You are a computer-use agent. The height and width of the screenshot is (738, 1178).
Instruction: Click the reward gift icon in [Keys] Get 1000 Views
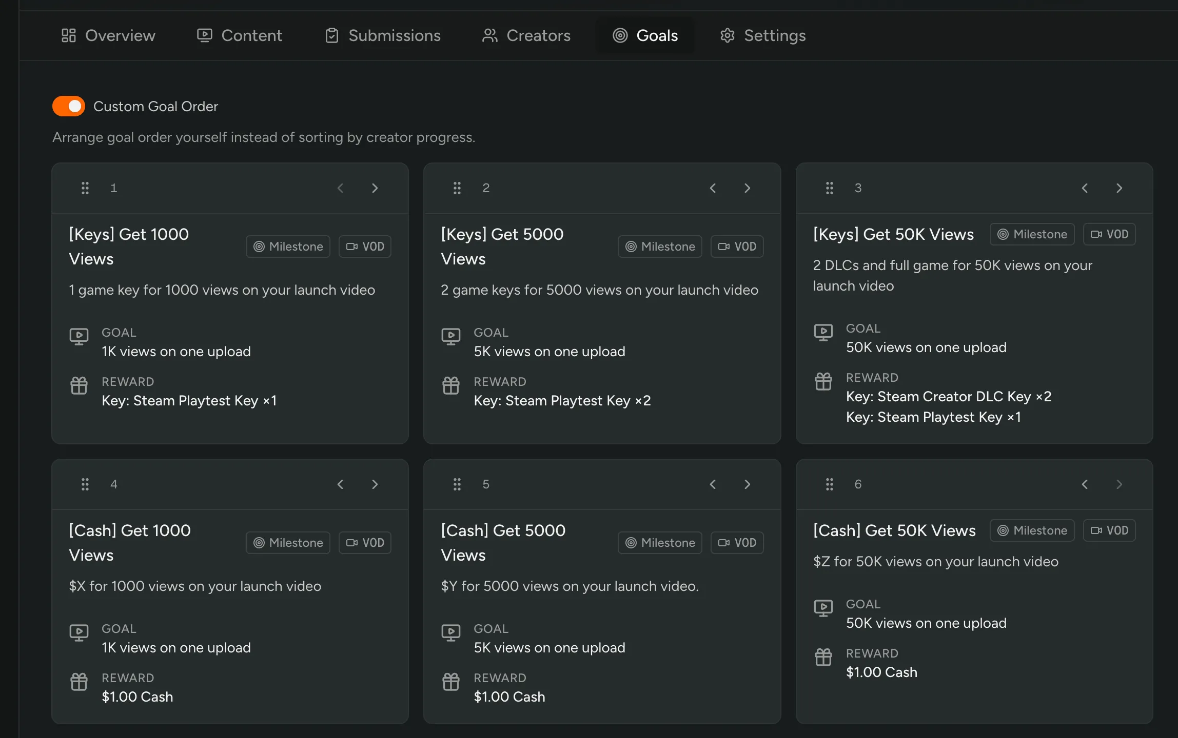(x=79, y=385)
